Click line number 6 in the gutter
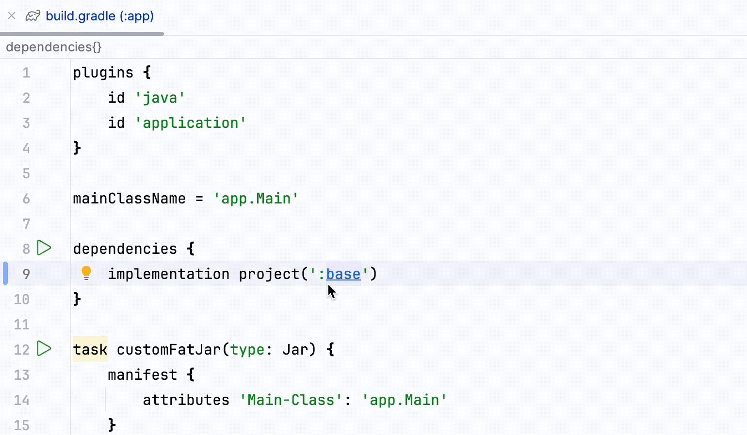This screenshot has height=435, width=747. (26, 199)
